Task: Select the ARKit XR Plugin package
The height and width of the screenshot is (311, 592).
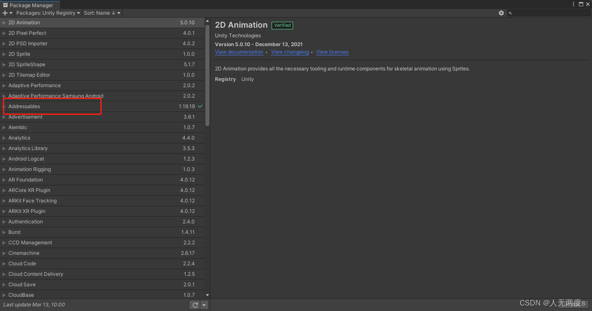Action: tap(102, 211)
